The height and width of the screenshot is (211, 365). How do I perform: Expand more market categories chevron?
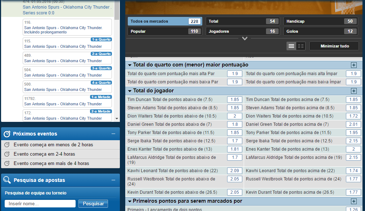[245, 38]
